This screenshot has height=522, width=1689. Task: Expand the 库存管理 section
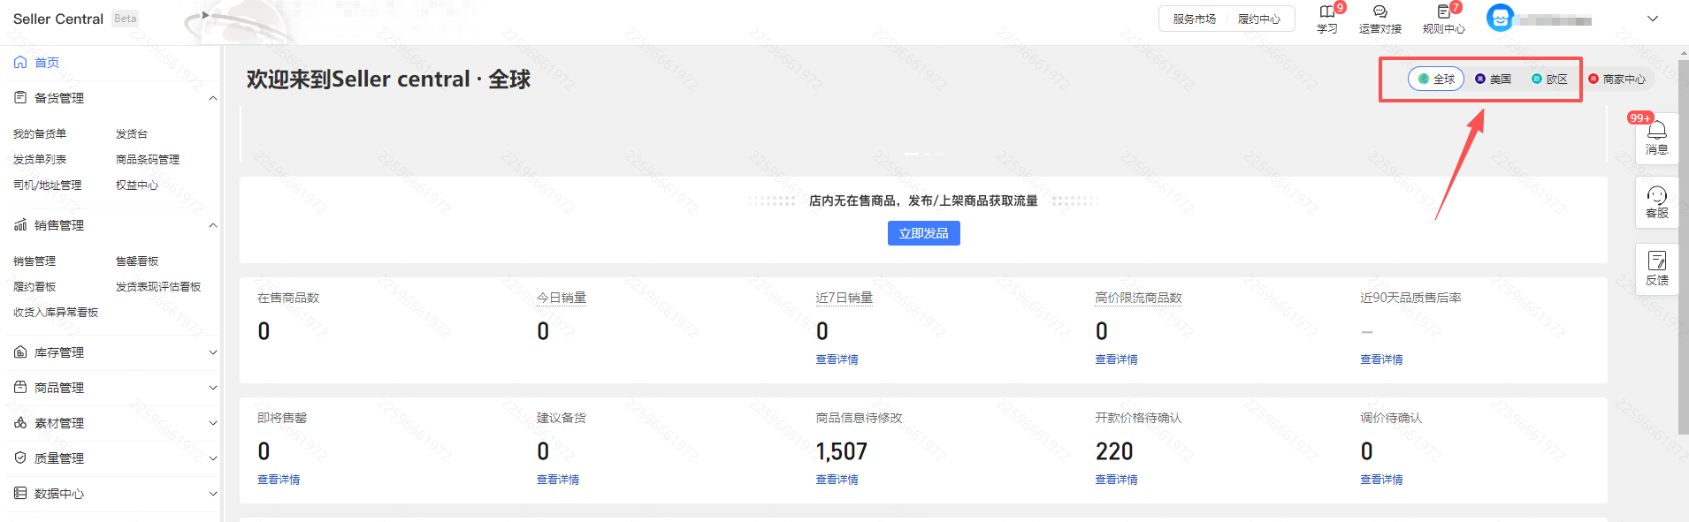212,352
